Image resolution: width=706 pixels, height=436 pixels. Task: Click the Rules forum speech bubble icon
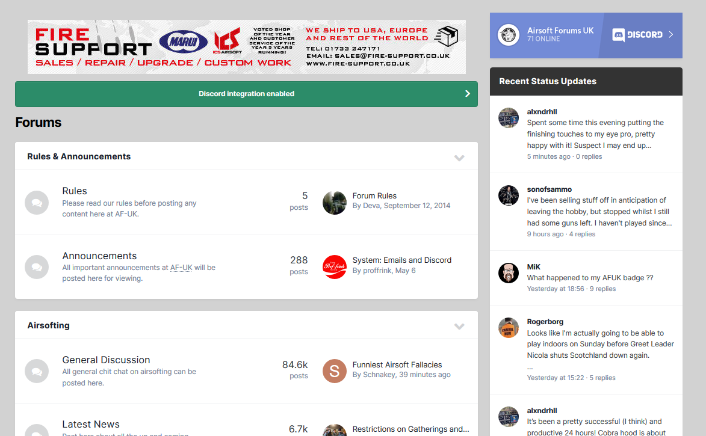(x=37, y=203)
